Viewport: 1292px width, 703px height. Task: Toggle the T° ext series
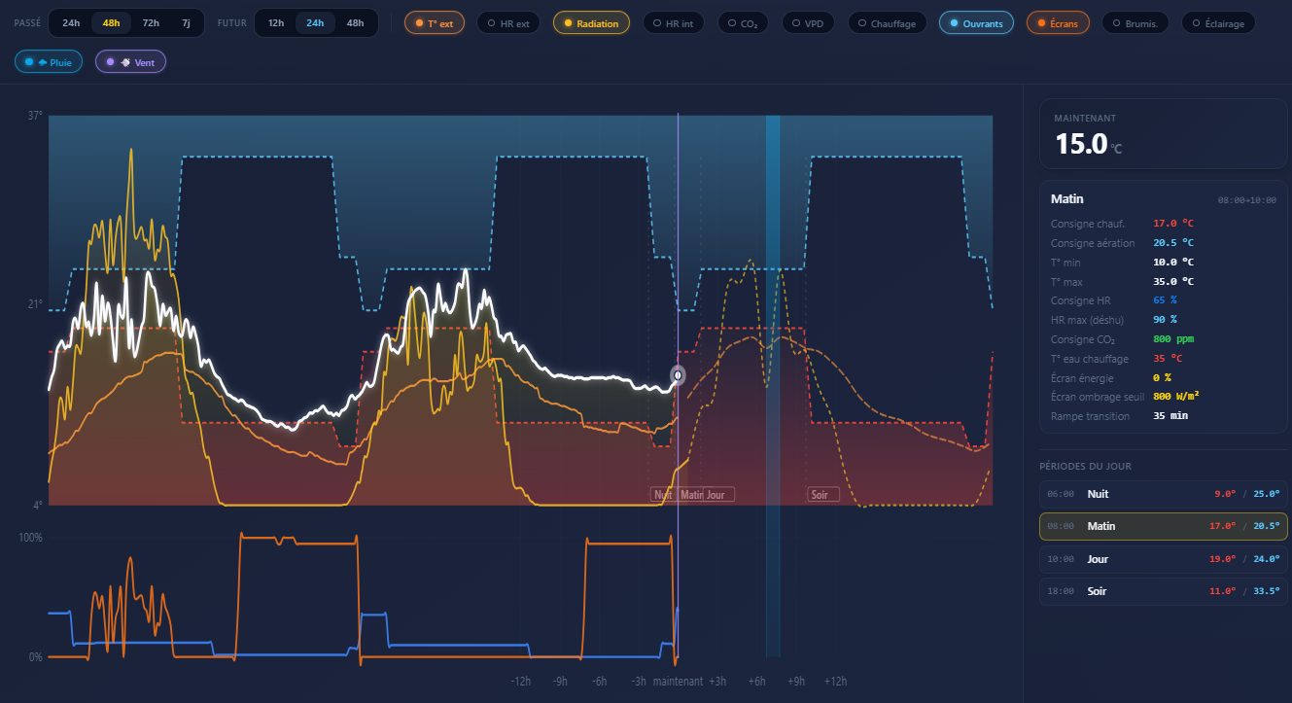tap(434, 23)
